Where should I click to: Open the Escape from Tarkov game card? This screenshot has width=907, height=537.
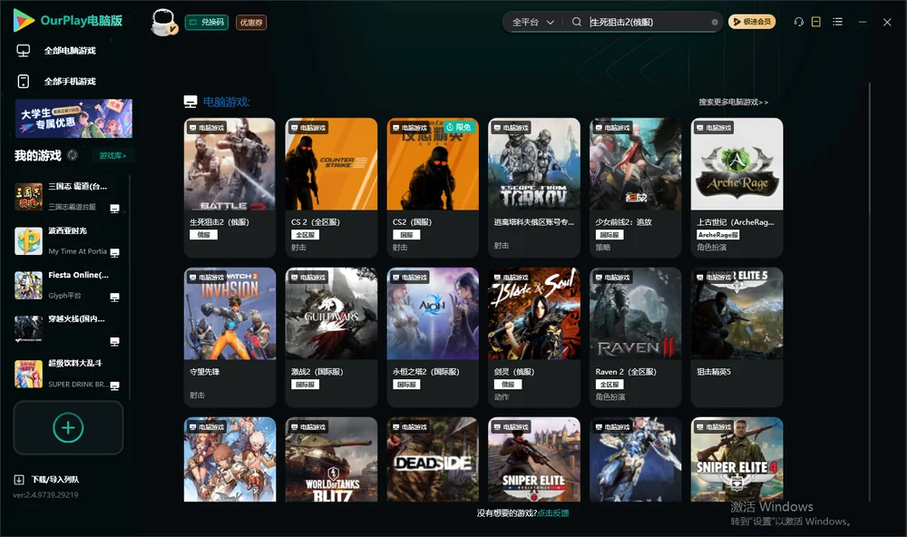click(x=534, y=188)
